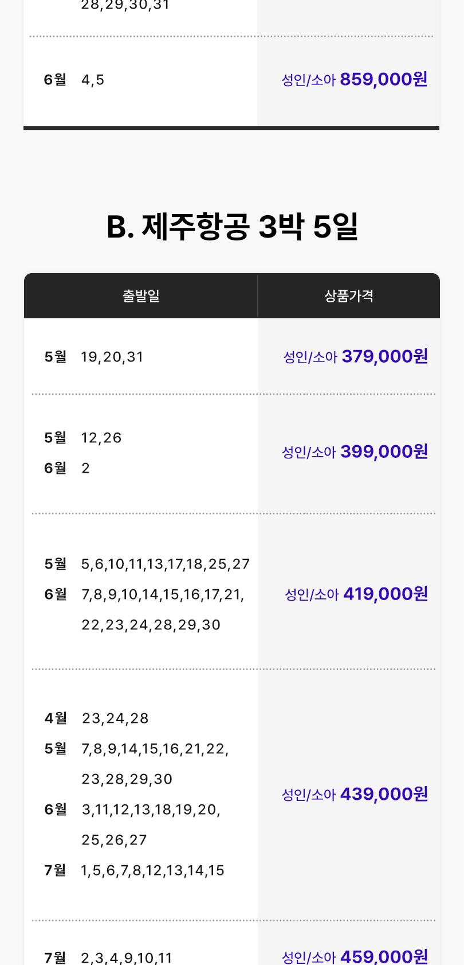Click 5월 dates 5,6,10,11,13,17,18,25,27

coord(166,564)
